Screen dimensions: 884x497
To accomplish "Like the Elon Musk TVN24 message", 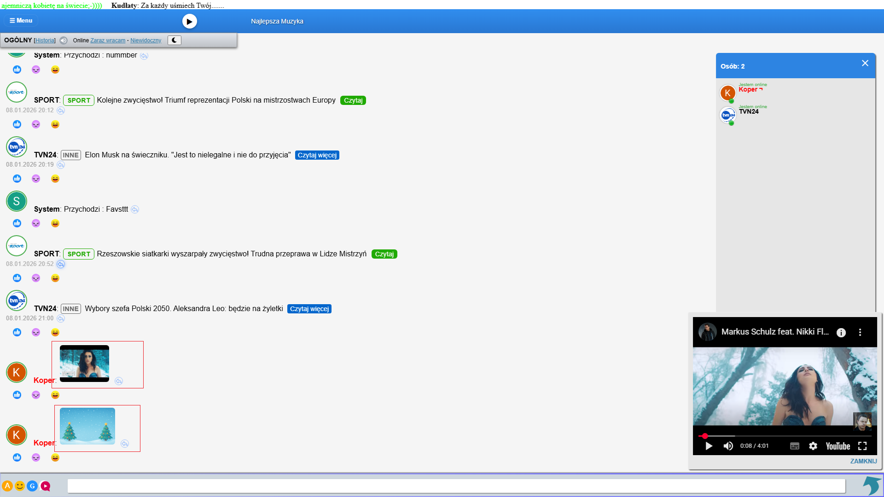I will (17, 179).
